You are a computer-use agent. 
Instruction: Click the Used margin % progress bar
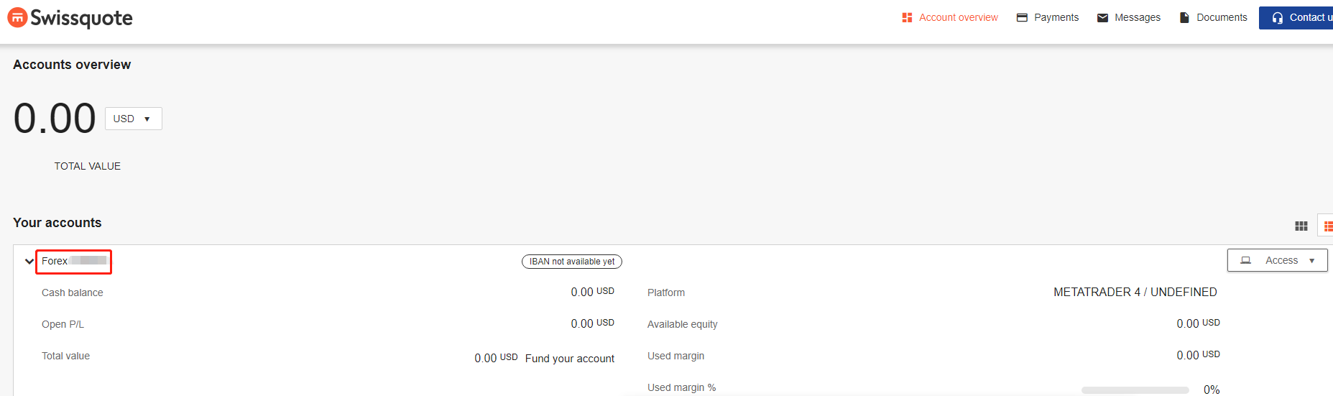click(x=1135, y=390)
